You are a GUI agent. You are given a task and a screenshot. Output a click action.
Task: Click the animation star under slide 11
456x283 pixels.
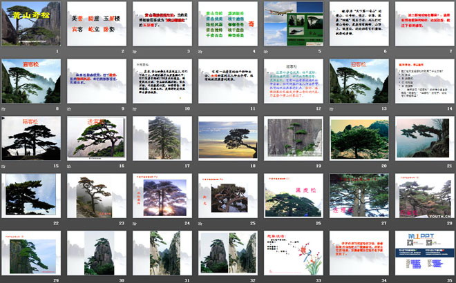tap(200, 108)
